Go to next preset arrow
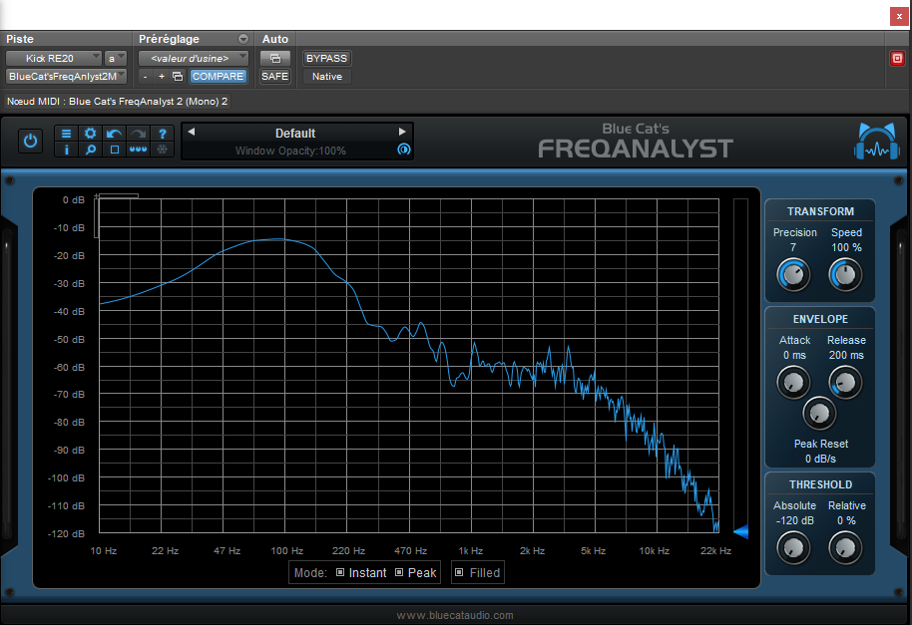Viewport: 912px width, 625px height. pos(402,132)
